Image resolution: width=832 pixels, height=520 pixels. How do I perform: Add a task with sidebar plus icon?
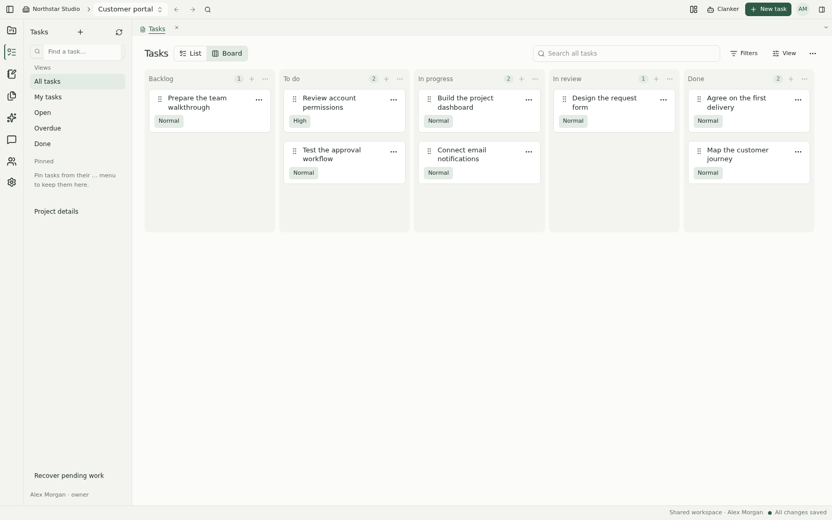point(80,32)
